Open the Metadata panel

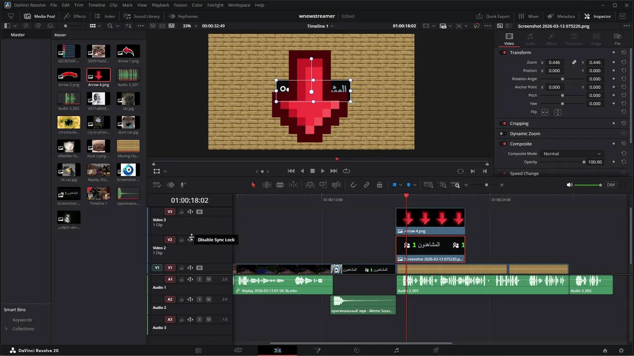point(562,16)
